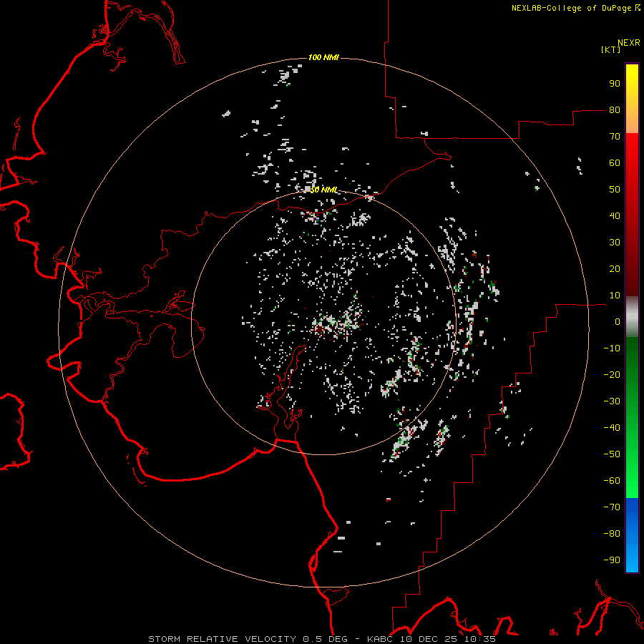The image size is (644, 644).
Task: Click the NEXR label above the color scale
Action: click(629, 43)
